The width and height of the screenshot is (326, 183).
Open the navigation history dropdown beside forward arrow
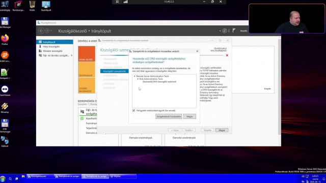[x=51, y=31]
